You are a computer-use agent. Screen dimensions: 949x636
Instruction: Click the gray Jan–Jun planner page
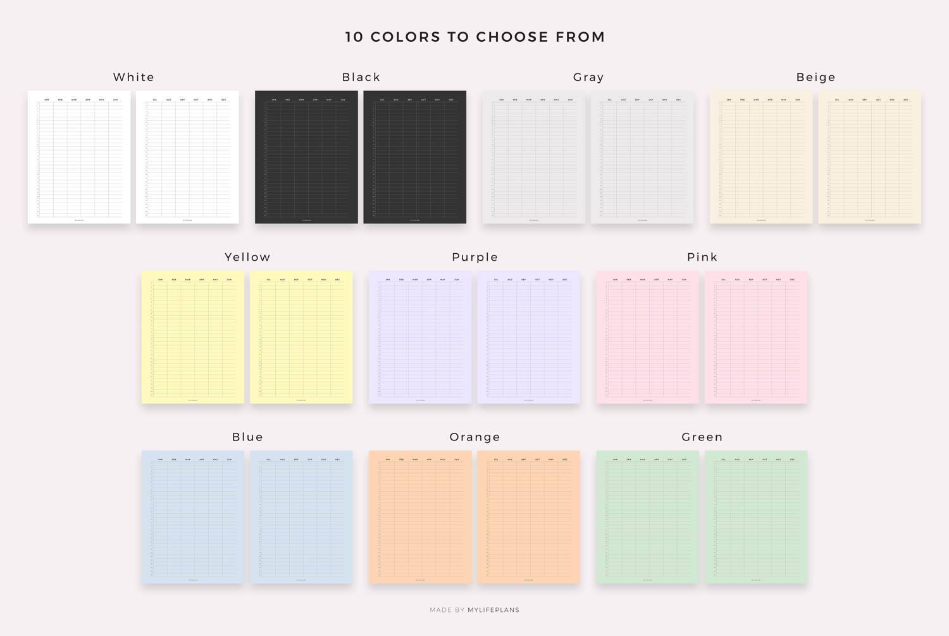tap(533, 157)
